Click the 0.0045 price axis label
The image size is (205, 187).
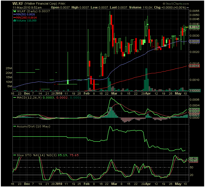(195, 19)
